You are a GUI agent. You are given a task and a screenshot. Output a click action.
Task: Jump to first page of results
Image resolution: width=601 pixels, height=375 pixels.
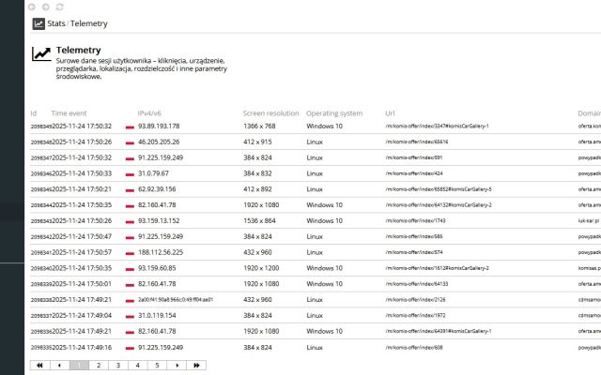pos(39,366)
